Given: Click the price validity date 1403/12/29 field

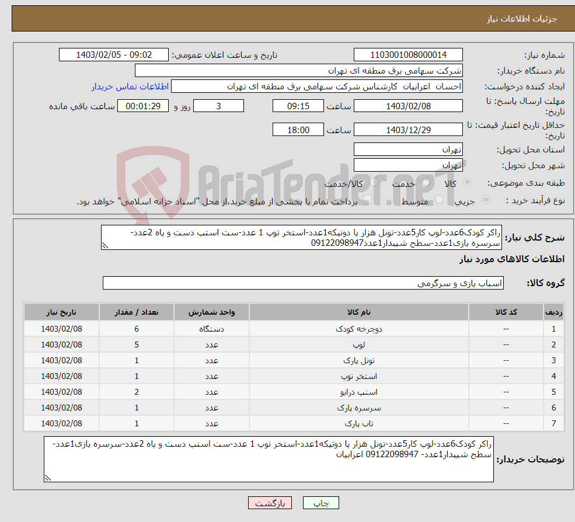Looking at the screenshot, I should pos(408,130).
